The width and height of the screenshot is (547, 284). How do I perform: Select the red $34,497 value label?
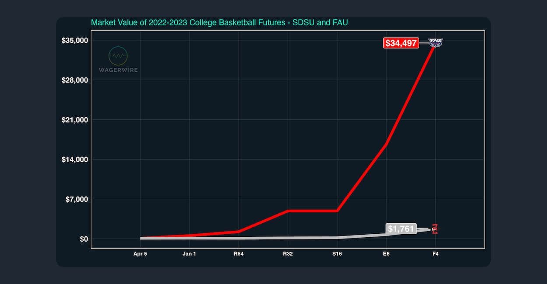[401, 43]
